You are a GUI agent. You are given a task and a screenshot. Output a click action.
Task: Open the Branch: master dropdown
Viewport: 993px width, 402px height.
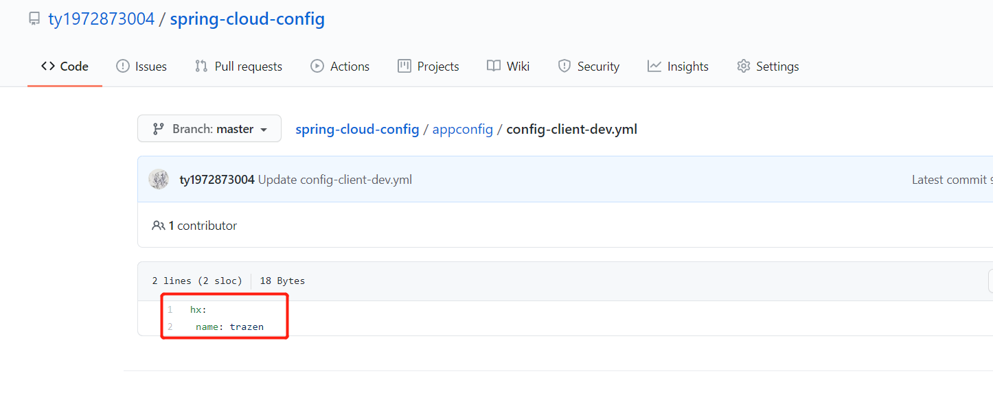[x=209, y=129]
